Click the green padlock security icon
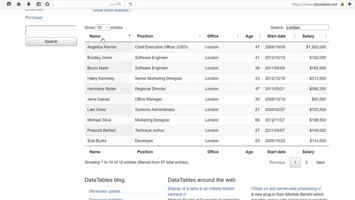The image size is (355, 200). tap(342, 4)
